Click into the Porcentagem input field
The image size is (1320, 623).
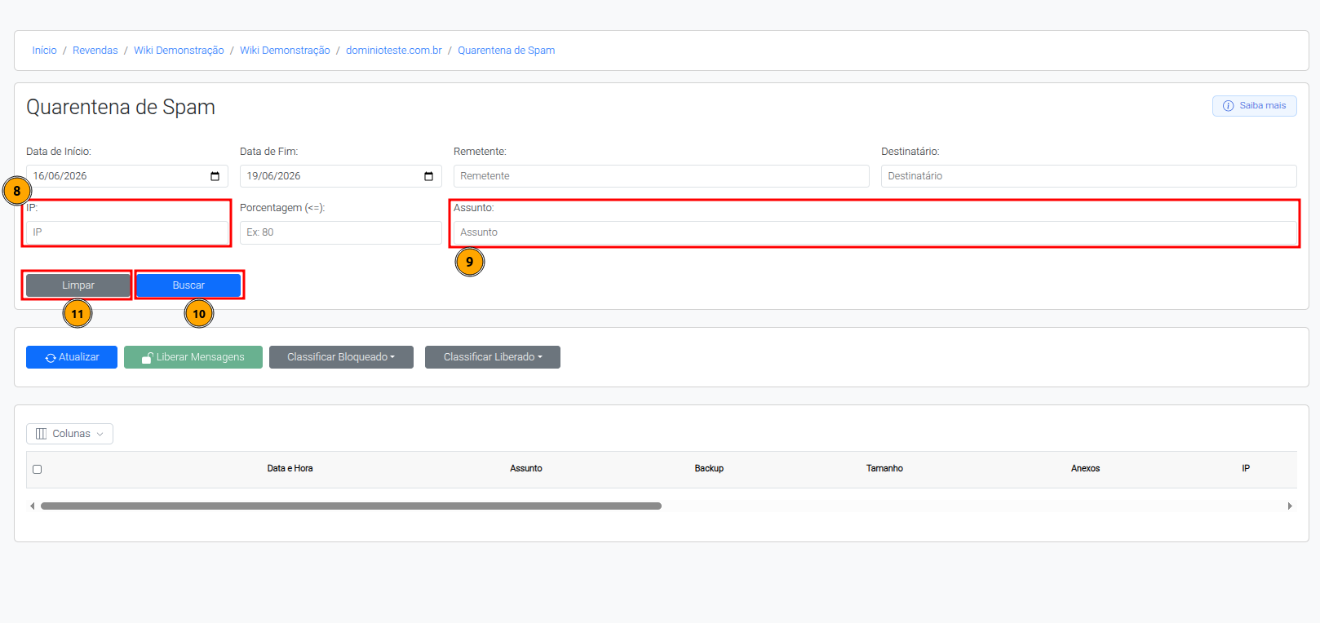coord(341,232)
